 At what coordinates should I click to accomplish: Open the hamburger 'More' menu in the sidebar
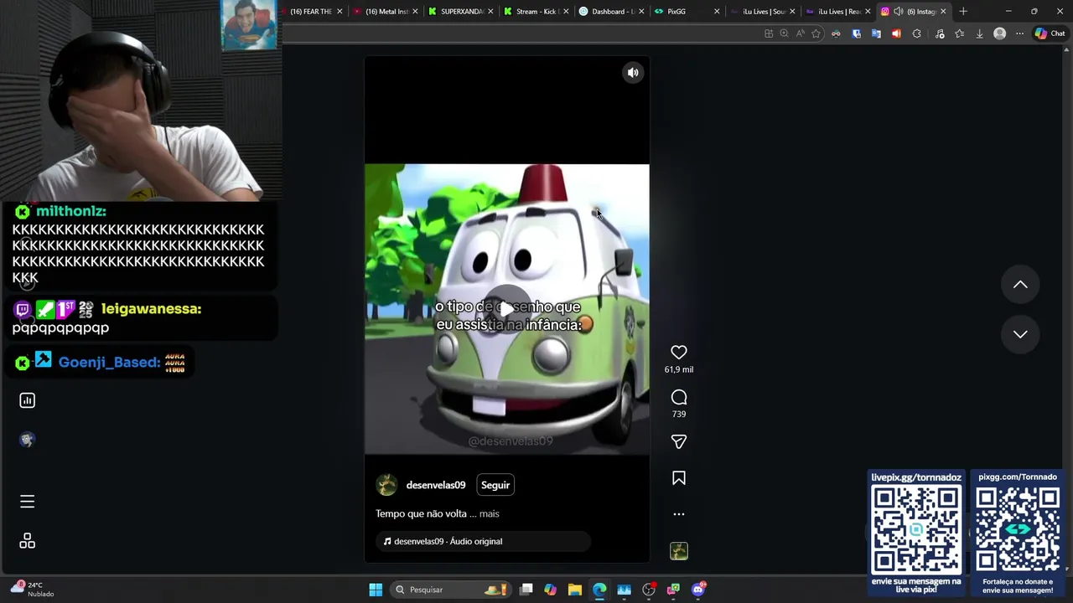[27, 502]
